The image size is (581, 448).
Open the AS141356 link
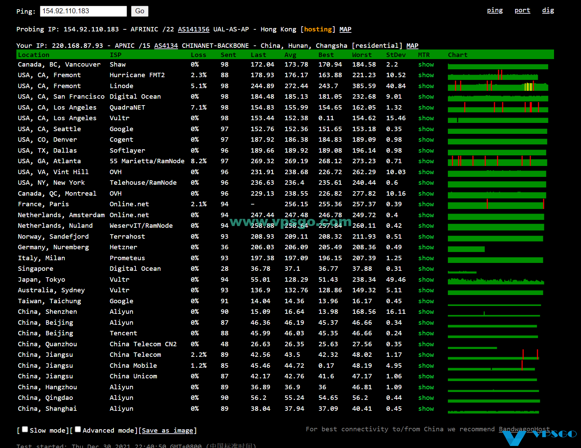click(194, 29)
